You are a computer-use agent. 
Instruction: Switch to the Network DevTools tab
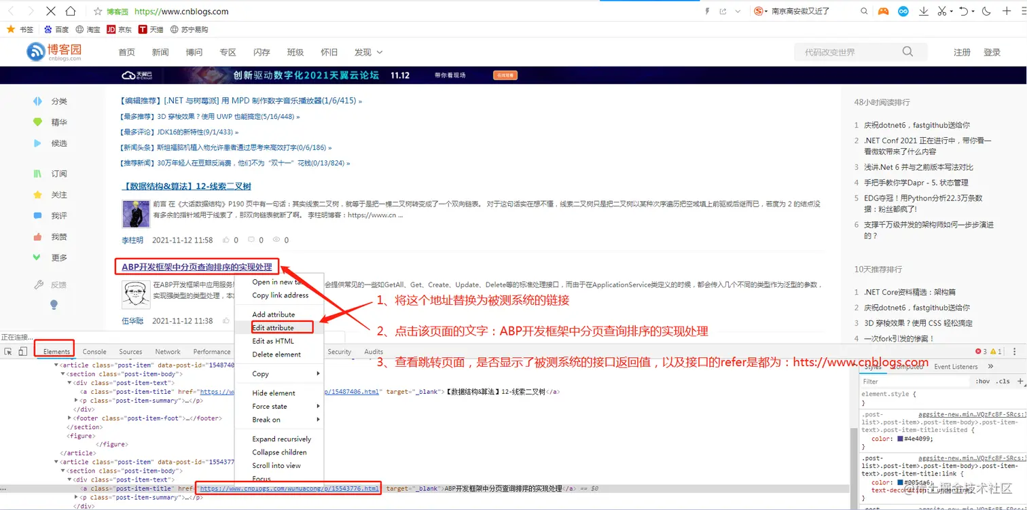(168, 352)
